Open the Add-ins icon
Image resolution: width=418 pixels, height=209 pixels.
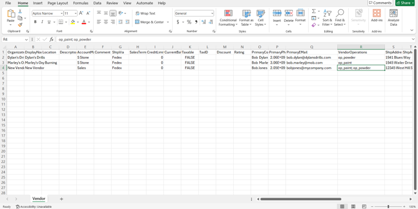(377, 16)
